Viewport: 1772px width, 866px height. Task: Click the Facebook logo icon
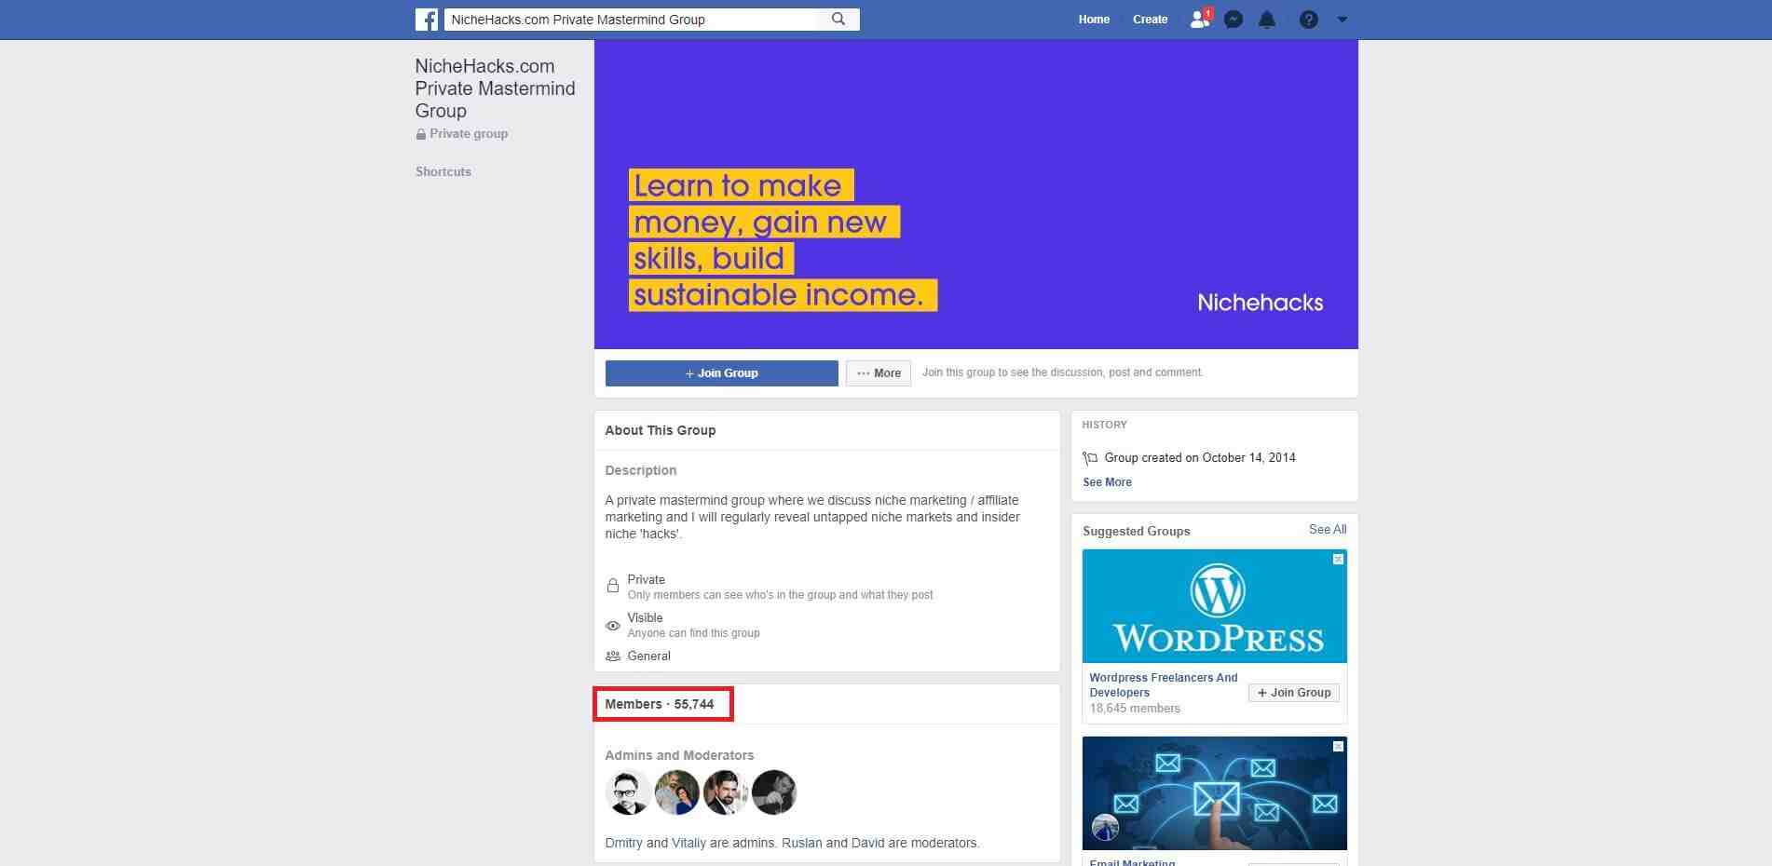click(x=427, y=20)
